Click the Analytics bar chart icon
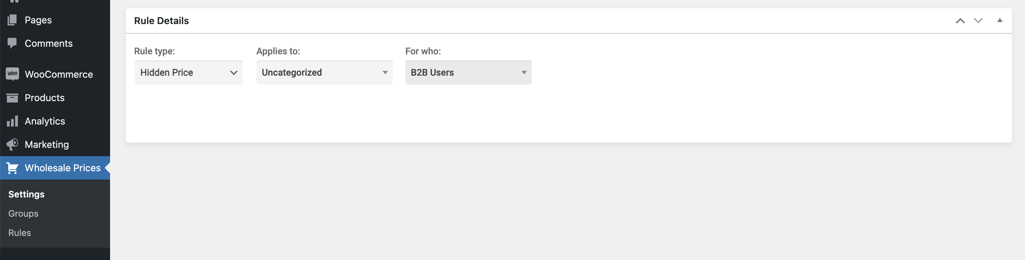 12,121
